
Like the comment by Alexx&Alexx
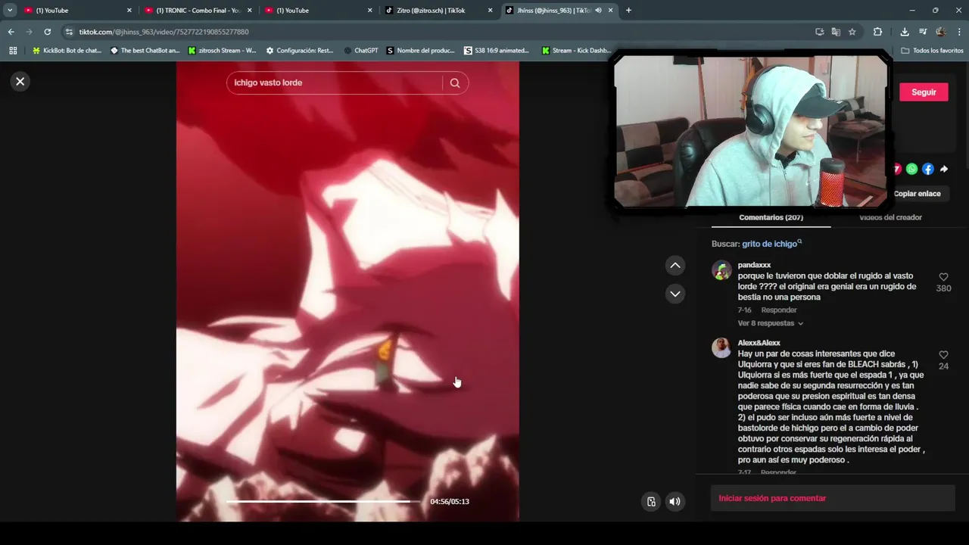[x=943, y=355]
